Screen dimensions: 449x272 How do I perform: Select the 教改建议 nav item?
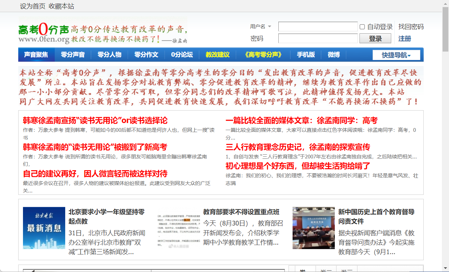(x=218, y=55)
